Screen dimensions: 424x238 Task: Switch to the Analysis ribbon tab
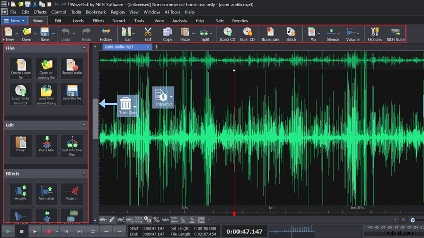click(x=179, y=21)
